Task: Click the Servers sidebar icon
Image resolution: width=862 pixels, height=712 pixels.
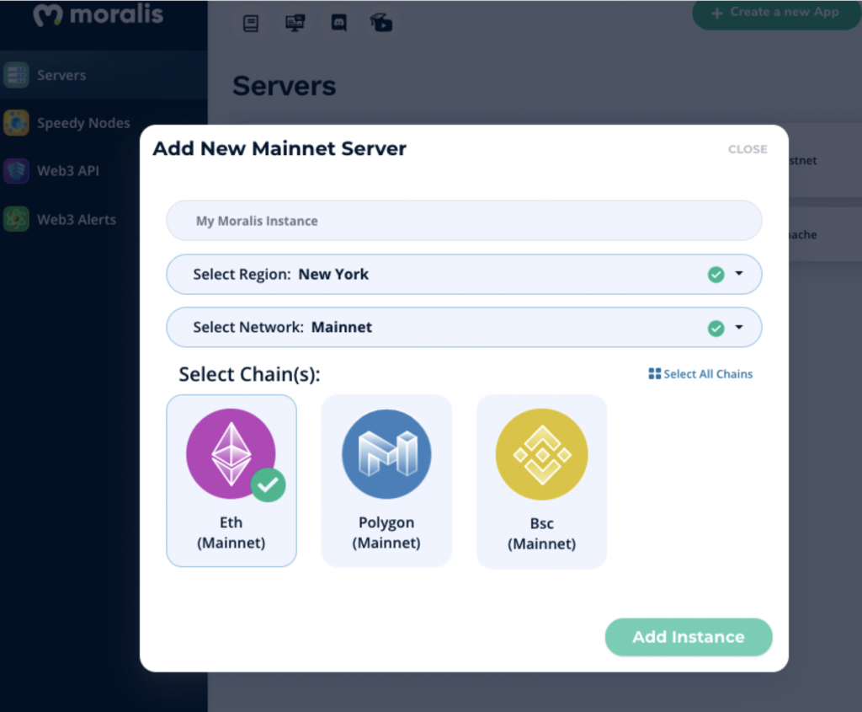Action: tap(16, 75)
